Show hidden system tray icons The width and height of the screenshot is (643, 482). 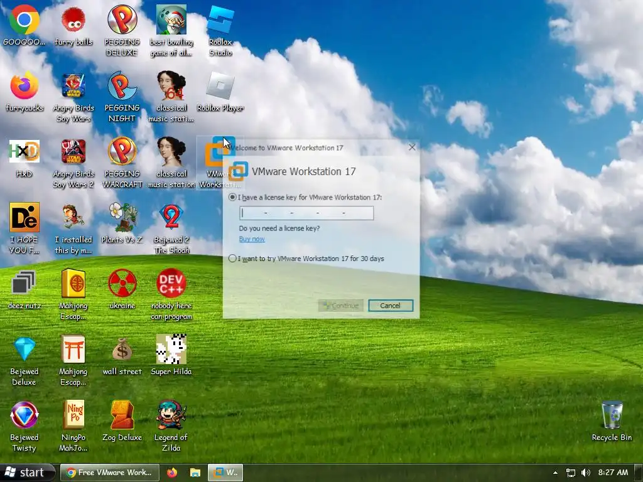555,473
